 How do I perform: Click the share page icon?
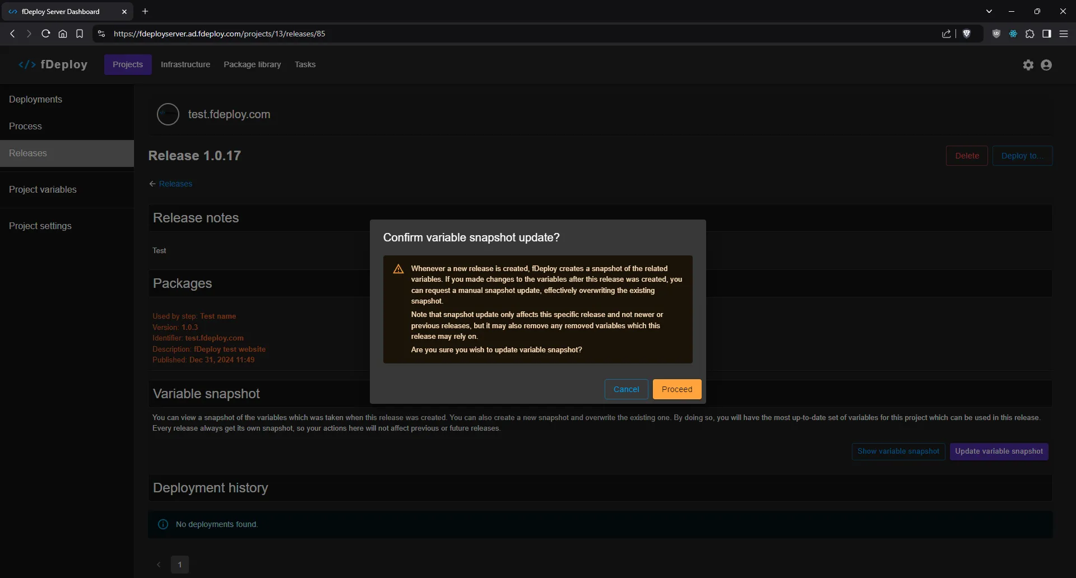[x=946, y=34]
